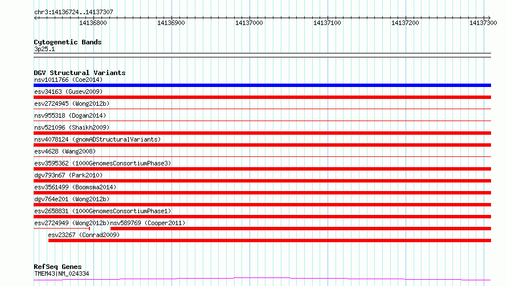Click the esv3561499 (Boomsma2014) label
This screenshot has height=286, width=507.
pyautogui.click(x=75, y=187)
